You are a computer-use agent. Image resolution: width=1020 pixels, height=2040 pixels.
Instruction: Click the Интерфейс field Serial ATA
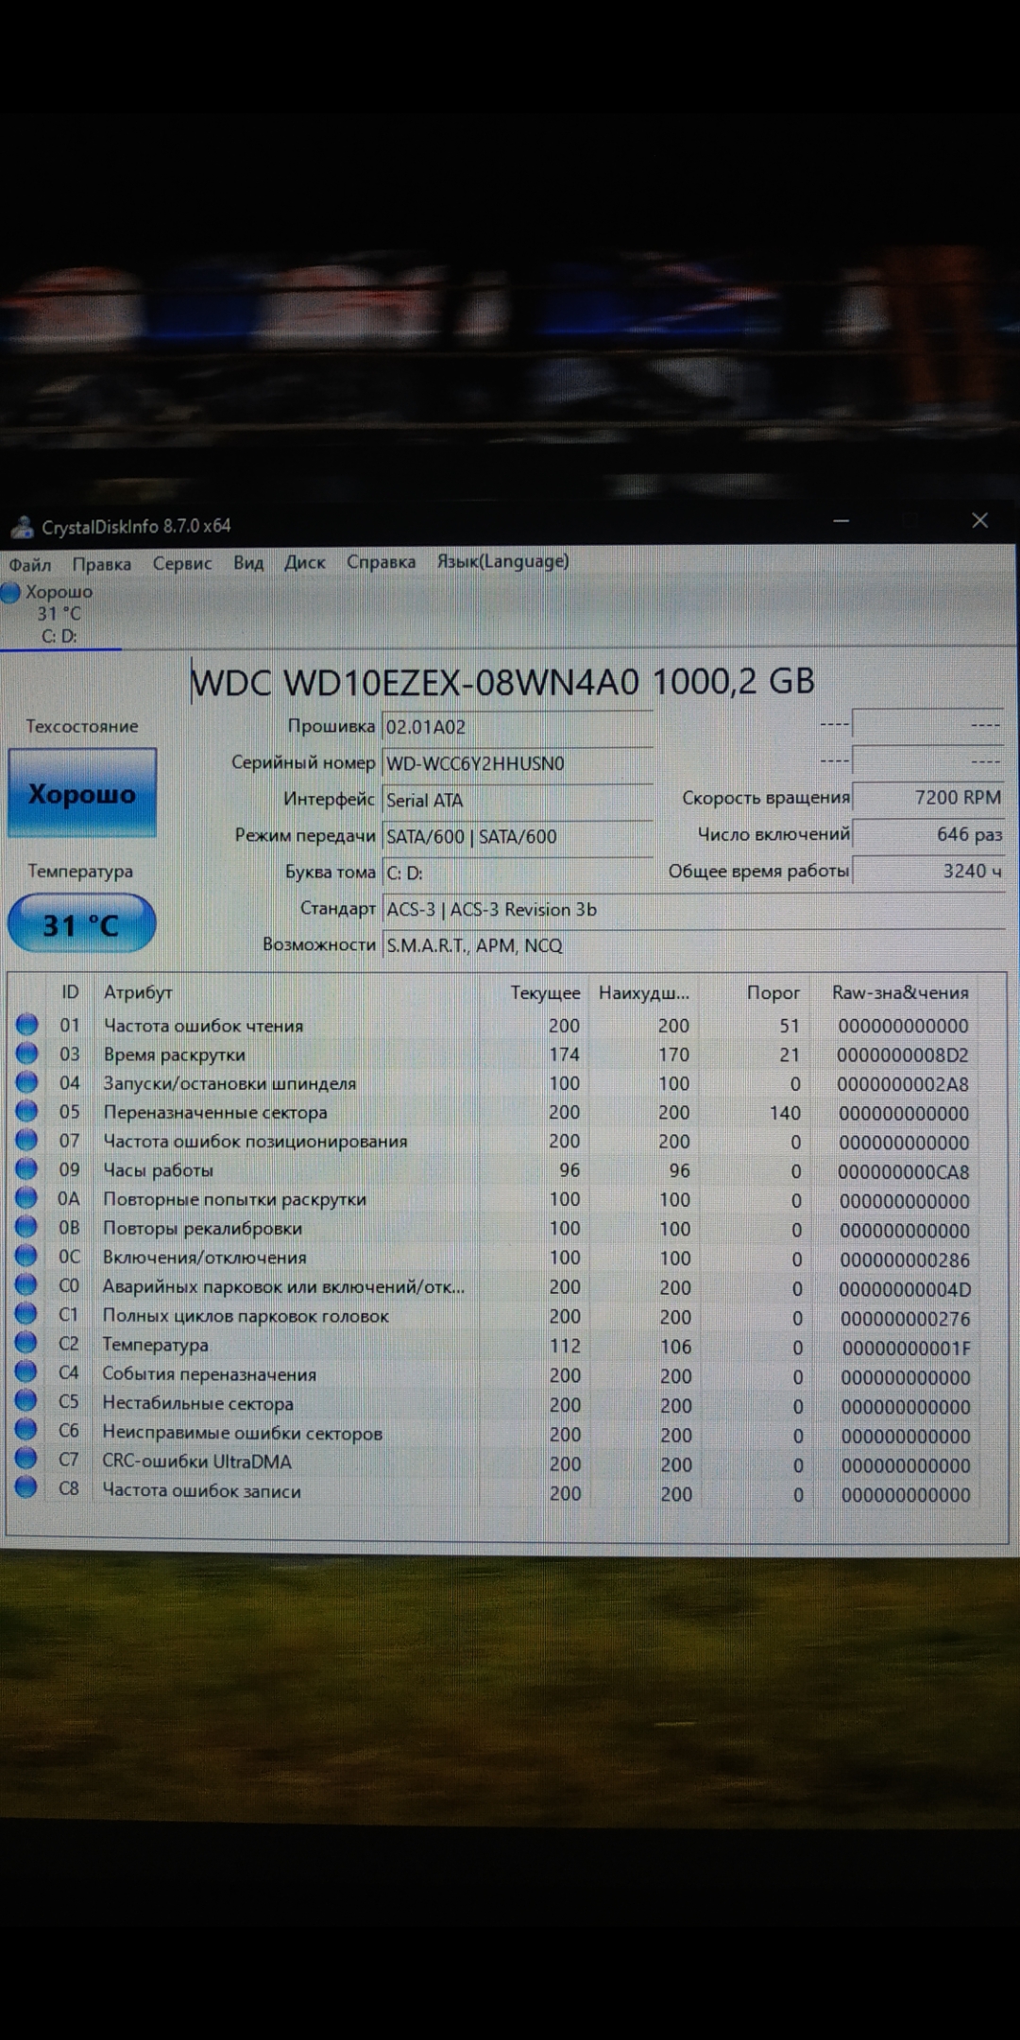coord(518,800)
